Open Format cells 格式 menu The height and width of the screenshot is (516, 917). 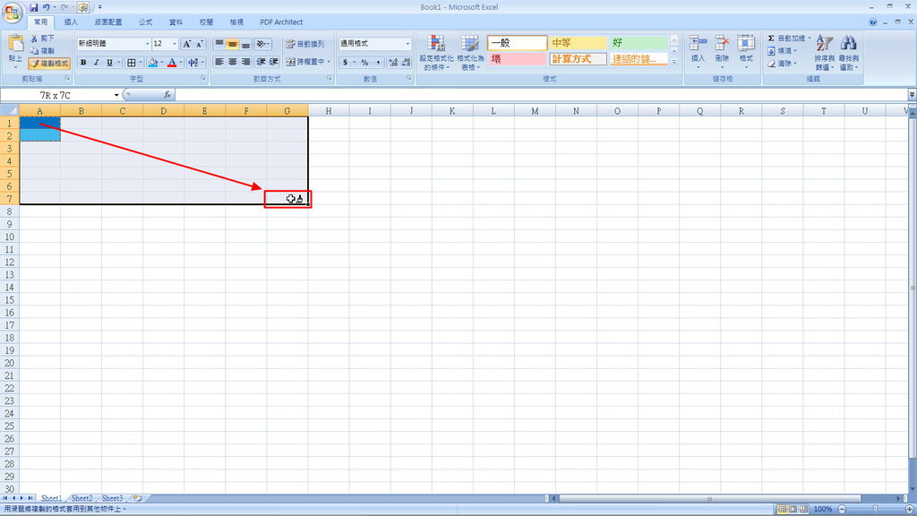tap(746, 51)
